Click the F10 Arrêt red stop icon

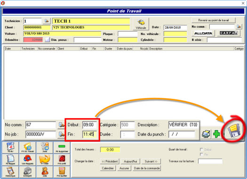click(62, 160)
